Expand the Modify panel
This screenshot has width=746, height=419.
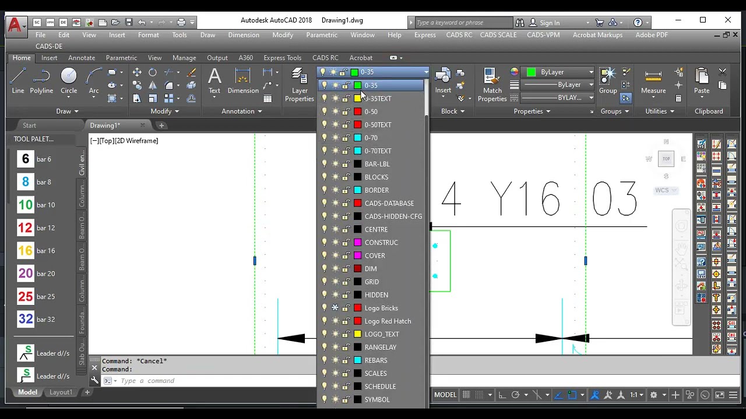click(165, 111)
